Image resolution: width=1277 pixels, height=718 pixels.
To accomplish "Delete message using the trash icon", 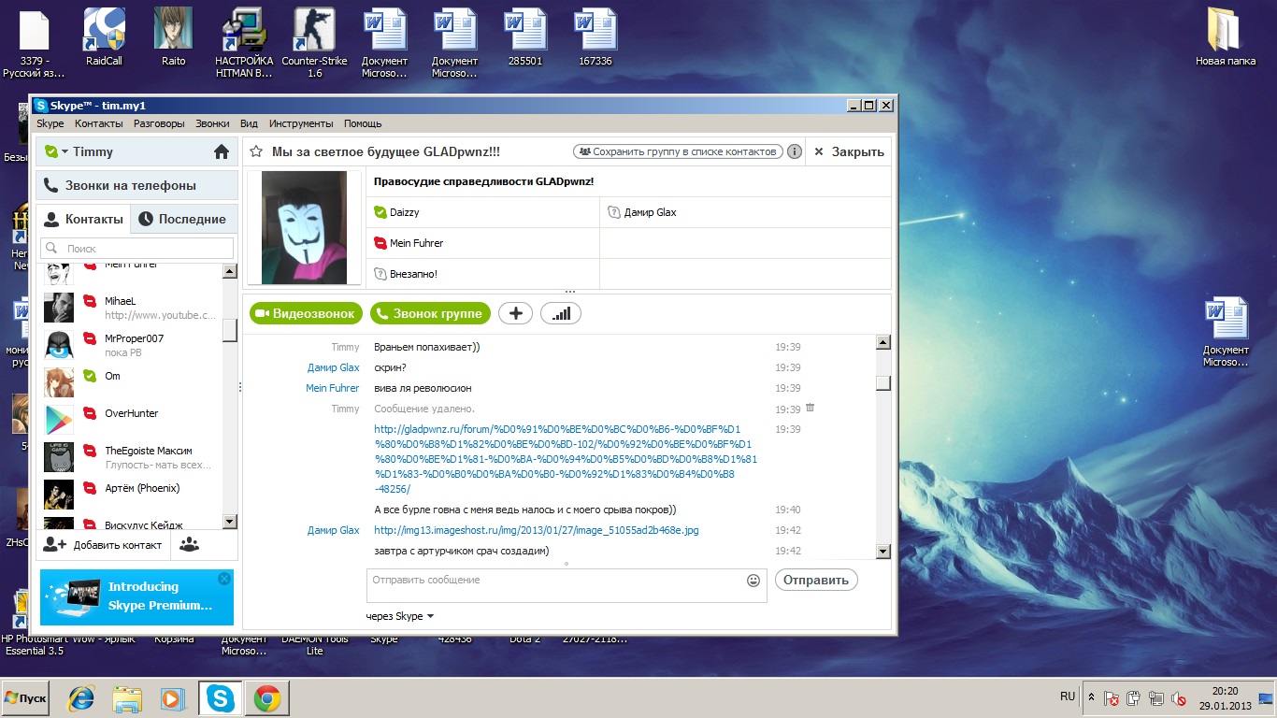I will [x=810, y=408].
